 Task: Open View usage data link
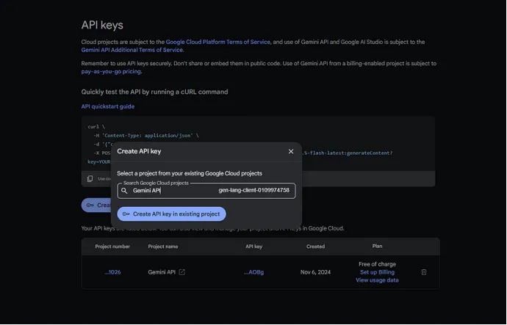[x=377, y=280]
